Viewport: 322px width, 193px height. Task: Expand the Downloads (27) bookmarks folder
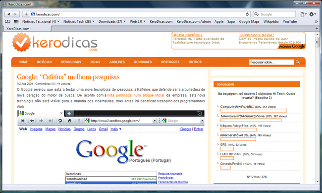coord(112,22)
